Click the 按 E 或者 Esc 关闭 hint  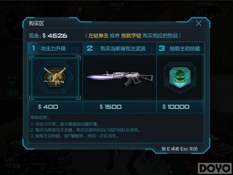(x=180, y=149)
